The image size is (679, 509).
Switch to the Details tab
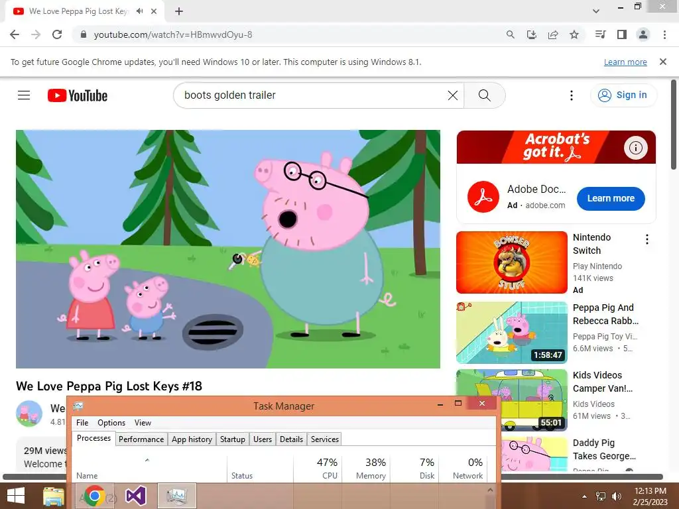pyautogui.click(x=292, y=439)
